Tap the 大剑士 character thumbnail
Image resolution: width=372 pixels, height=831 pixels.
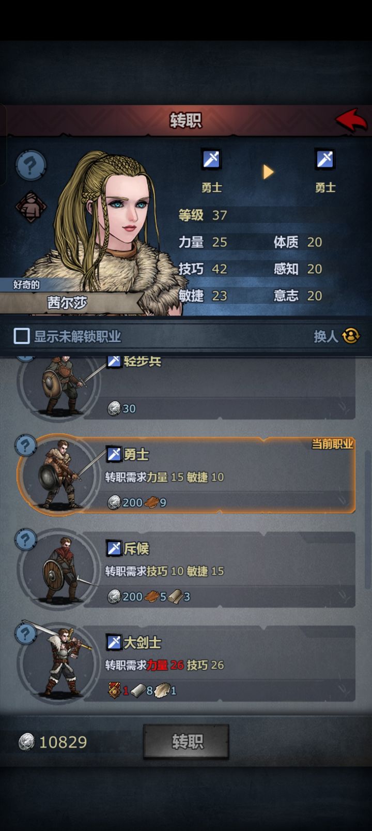tap(59, 661)
